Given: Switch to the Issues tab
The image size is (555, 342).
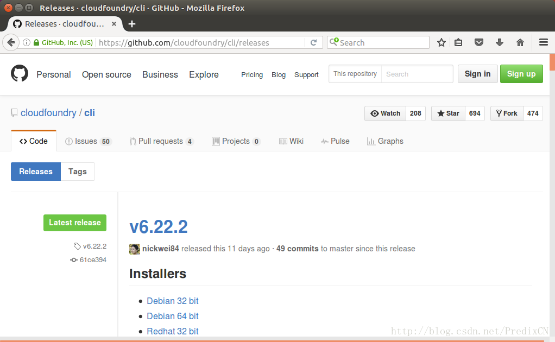Looking at the screenshot, I should [x=88, y=141].
